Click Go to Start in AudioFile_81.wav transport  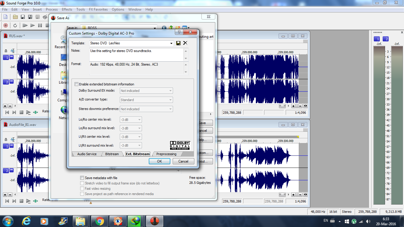pos(7,201)
